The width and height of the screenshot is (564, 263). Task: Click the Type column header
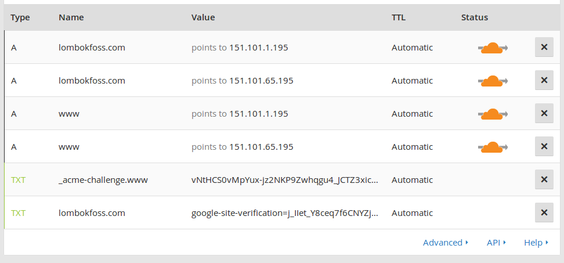(x=20, y=17)
